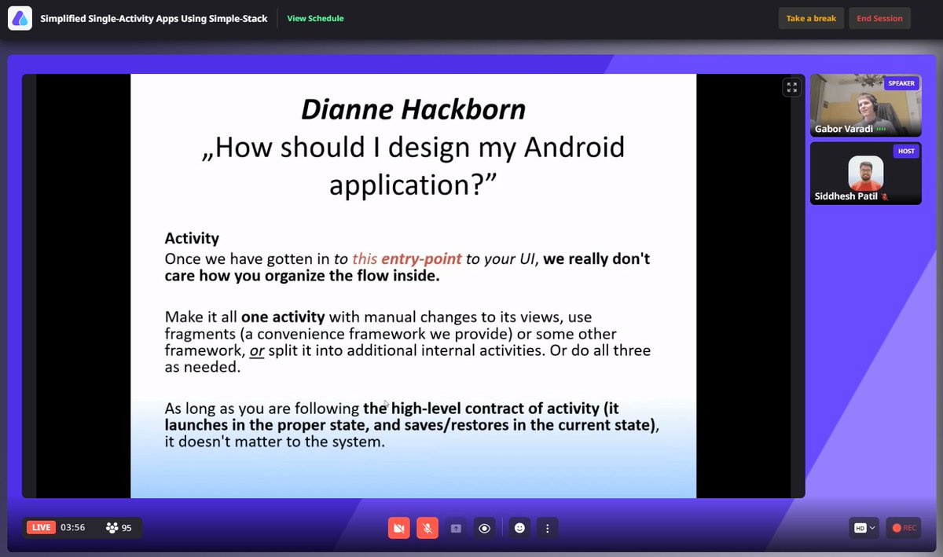Screen dimensions: 943x557
Task: Select Gabor Varadi speaker video tile
Action: pyautogui.click(x=866, y=106)
